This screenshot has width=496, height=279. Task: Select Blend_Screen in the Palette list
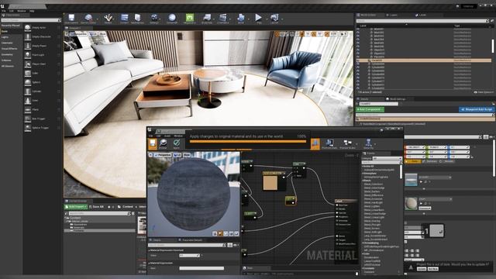point(372,229)
